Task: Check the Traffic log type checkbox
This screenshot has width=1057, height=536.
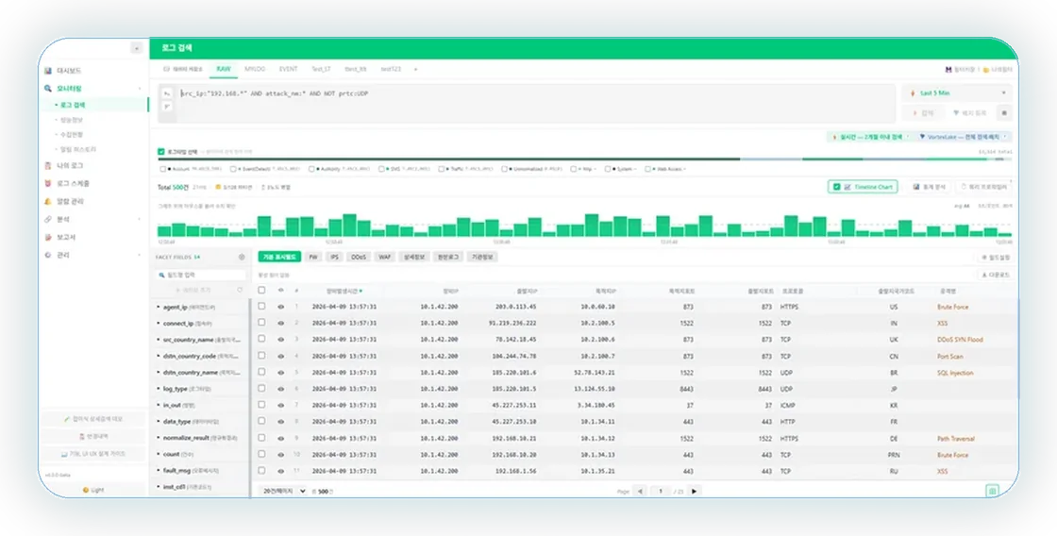Action: [x=442, y=169]
